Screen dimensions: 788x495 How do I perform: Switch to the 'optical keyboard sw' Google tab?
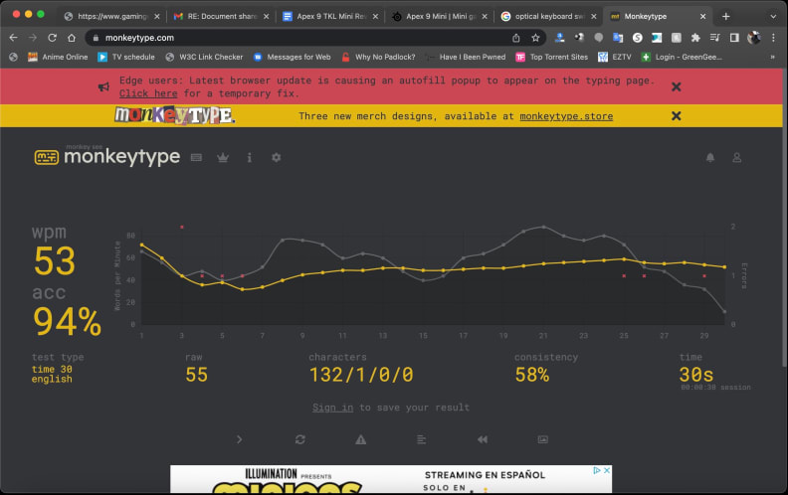click(x=548, y=16)
